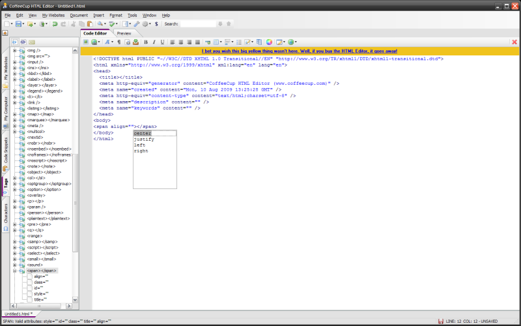The image size is (521, 326).
Task: Select the <marquee></marquee> tag item
Action: (48, 120)
